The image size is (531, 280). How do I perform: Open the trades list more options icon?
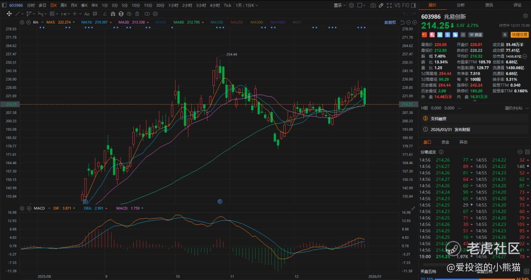(520, 152)
